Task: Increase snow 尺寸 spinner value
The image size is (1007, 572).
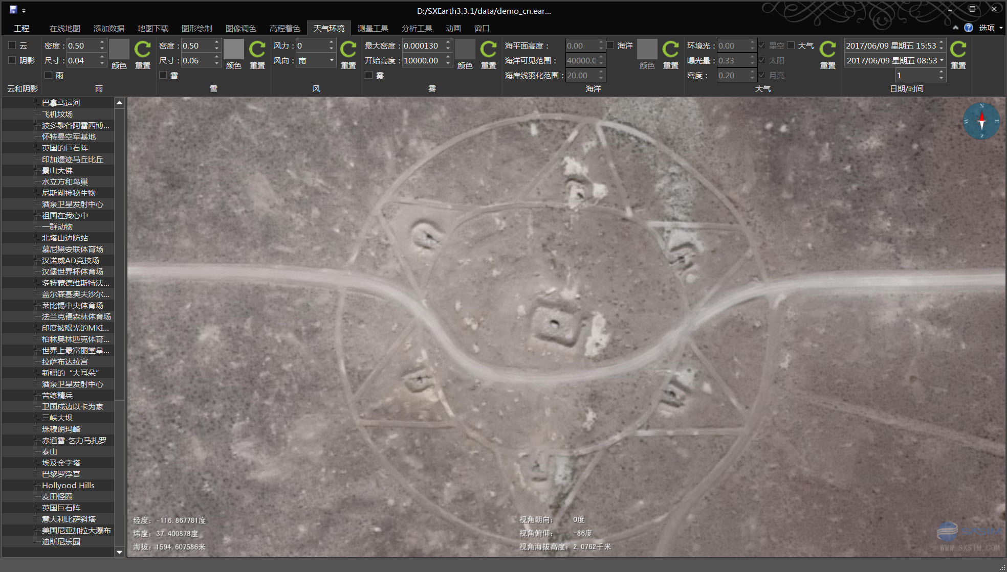Action: (x=216, y=58)
